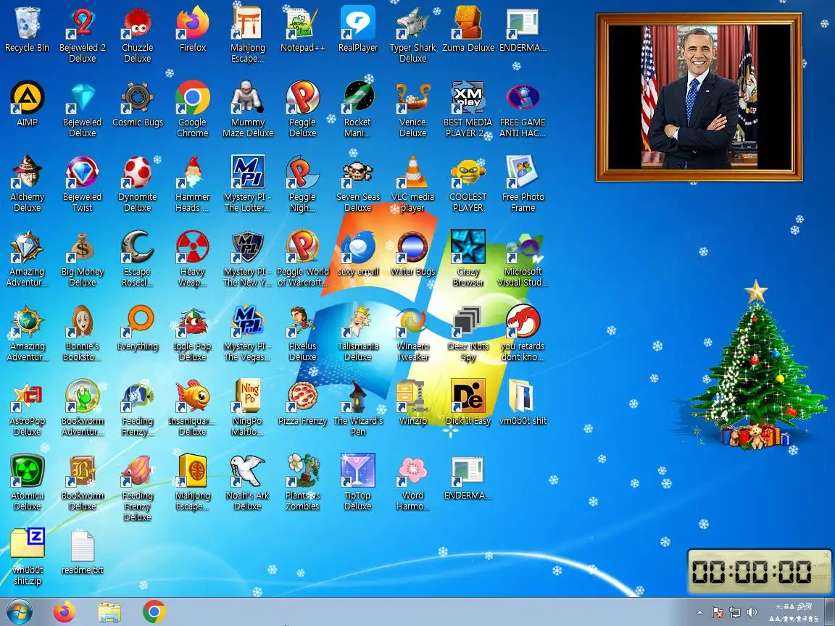The image size is (835, 626).
Task: Select the Pixelus Deluxe icon
Action: [302, 333]
